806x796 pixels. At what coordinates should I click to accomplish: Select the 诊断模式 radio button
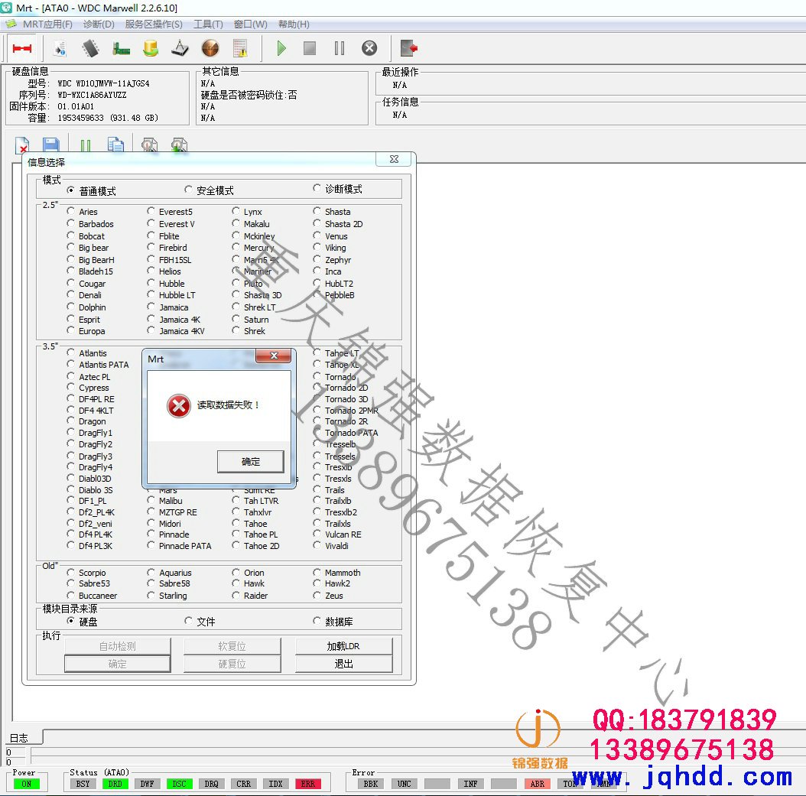(317, 189)
